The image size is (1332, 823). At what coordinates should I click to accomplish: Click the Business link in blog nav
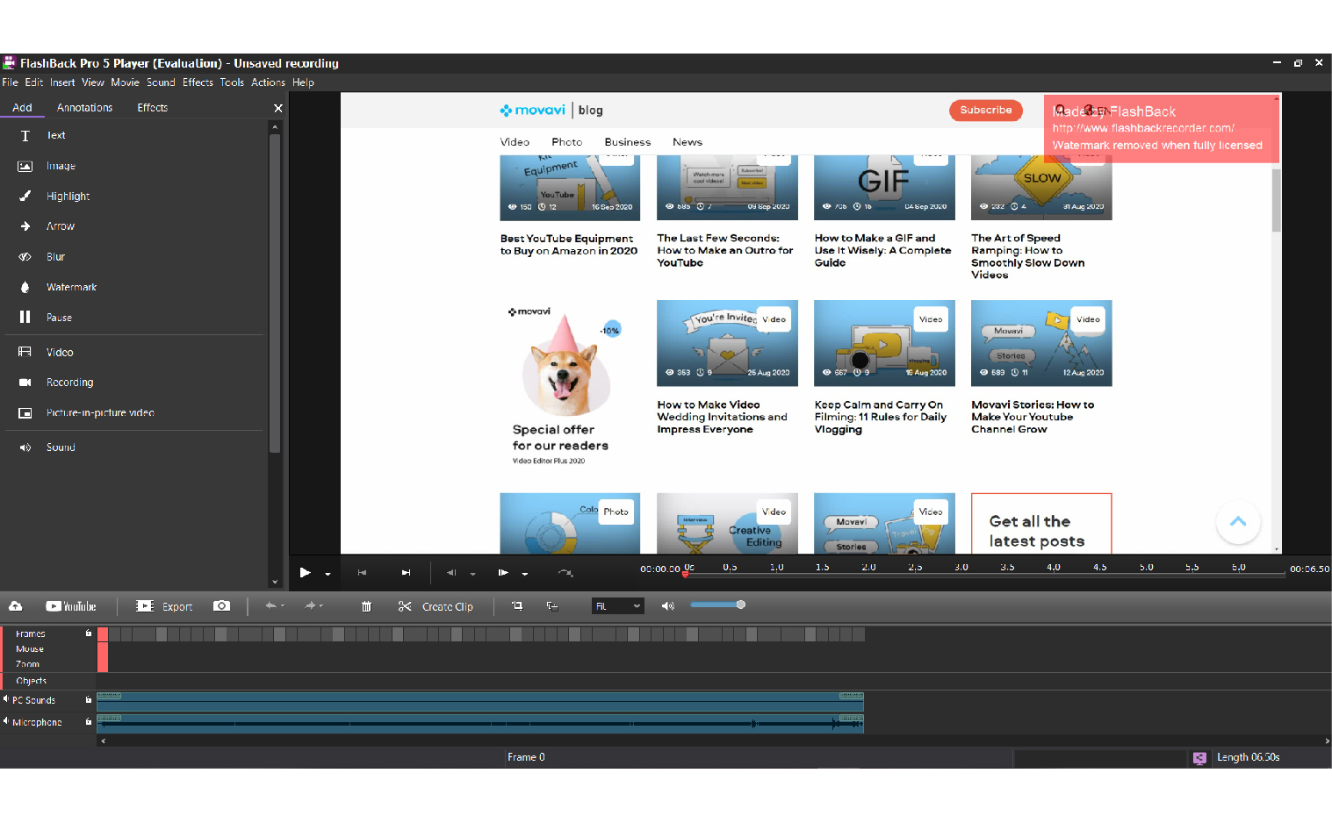point(627,142)
